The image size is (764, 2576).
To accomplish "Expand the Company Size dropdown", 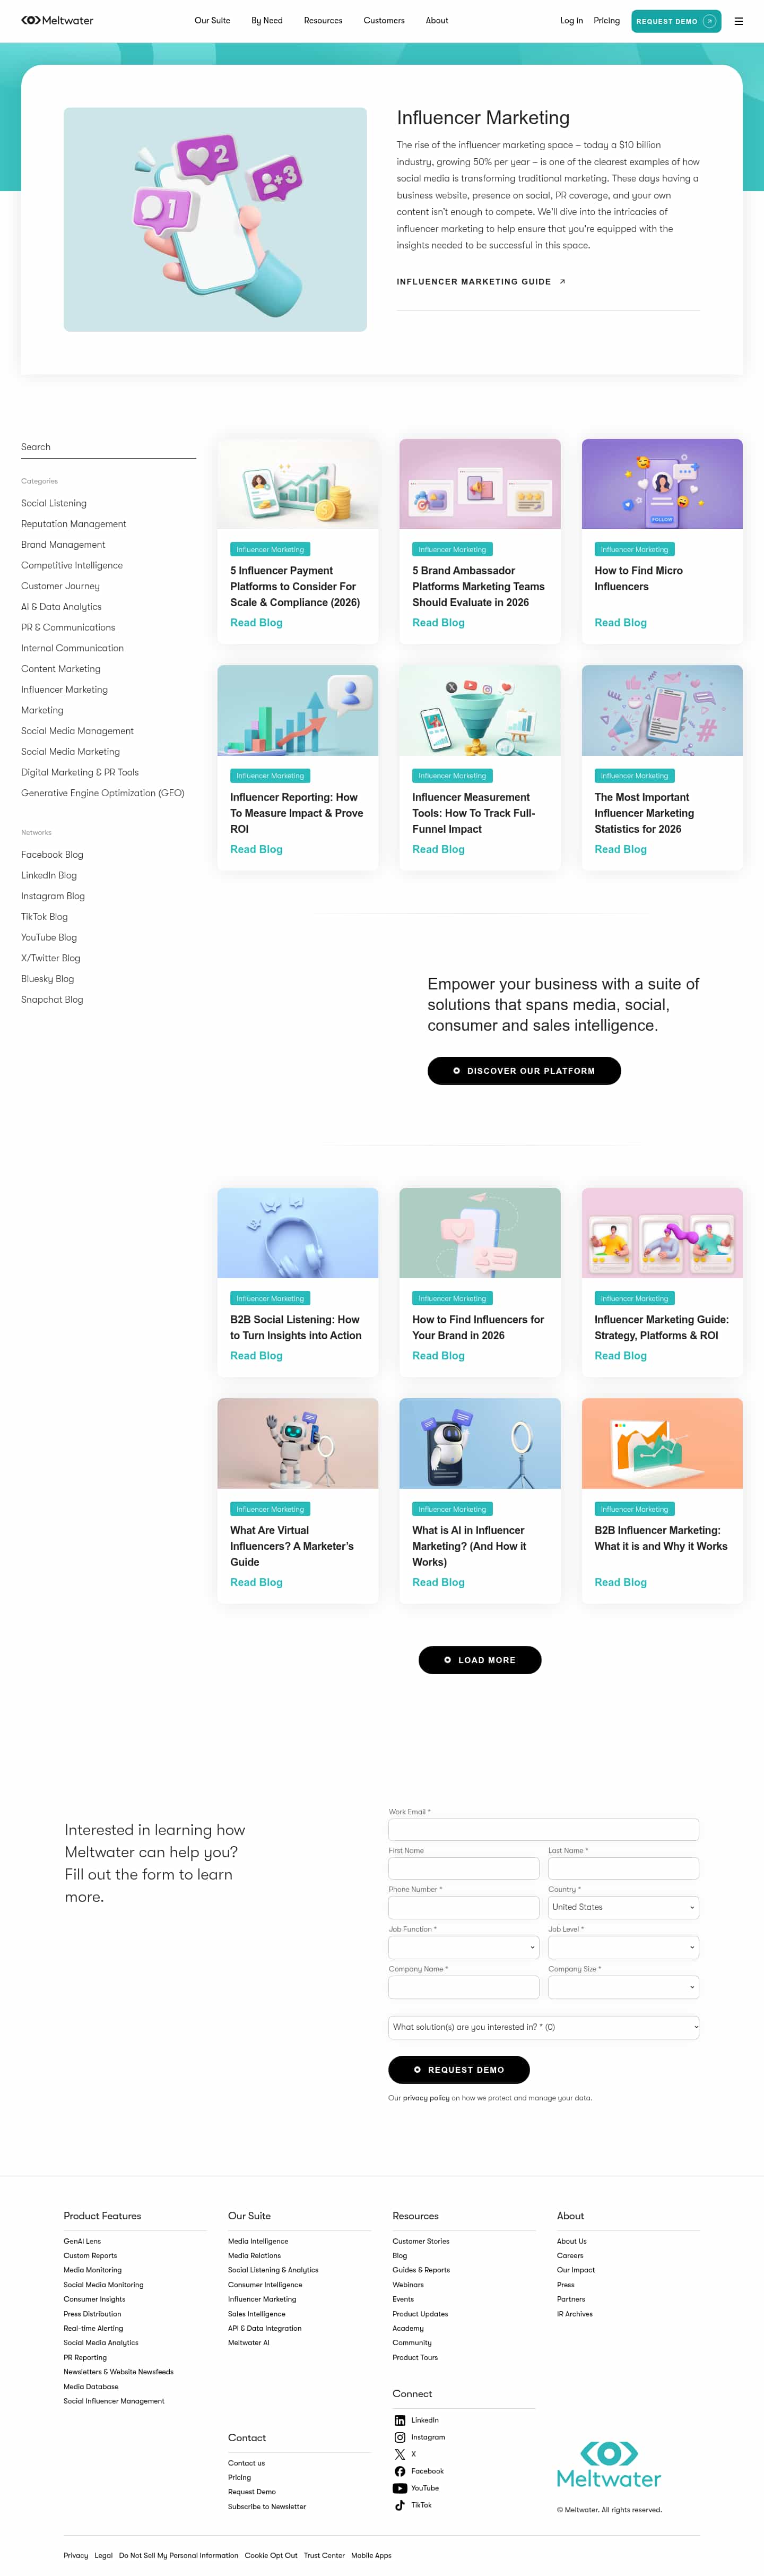I will [x=623, y=1986].
